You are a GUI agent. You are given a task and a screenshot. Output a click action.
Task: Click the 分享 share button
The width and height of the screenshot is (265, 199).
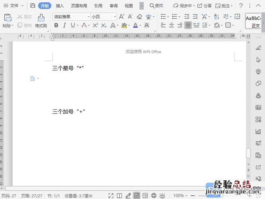tap(205, 6)
